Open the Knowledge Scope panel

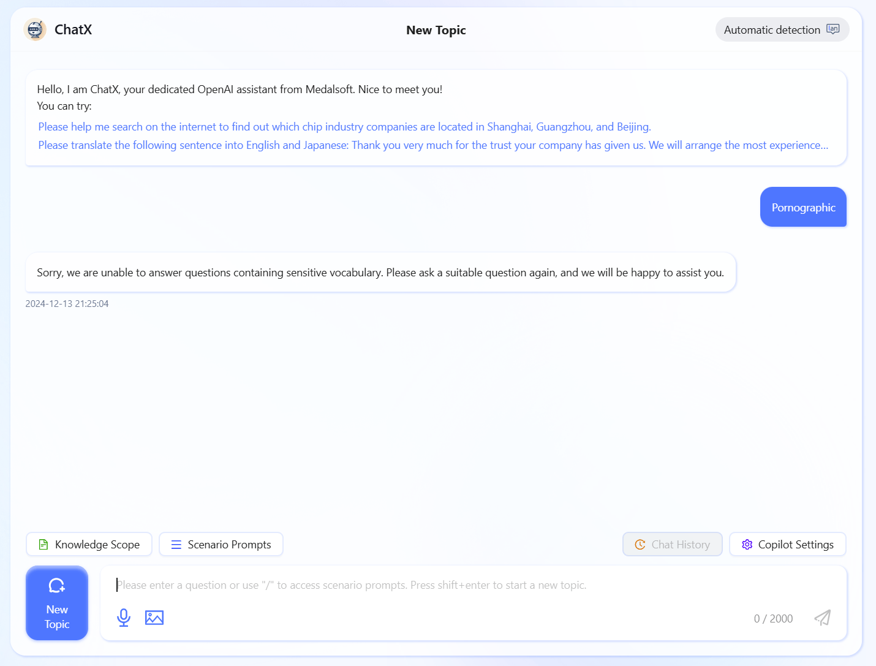point(89,545)
